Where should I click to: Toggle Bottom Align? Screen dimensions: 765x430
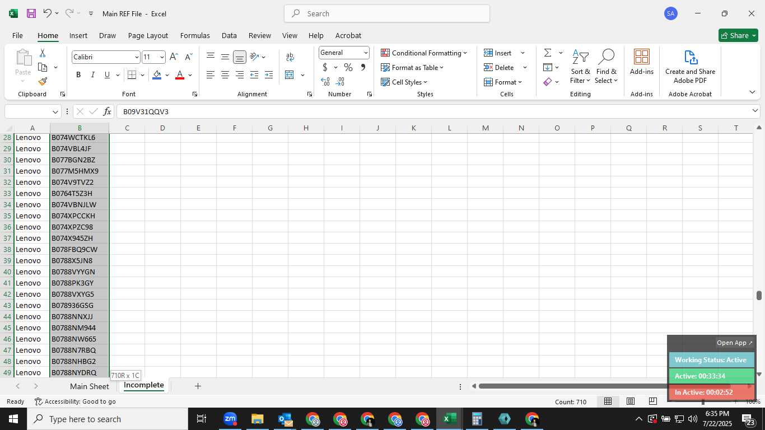click(240, 57)
